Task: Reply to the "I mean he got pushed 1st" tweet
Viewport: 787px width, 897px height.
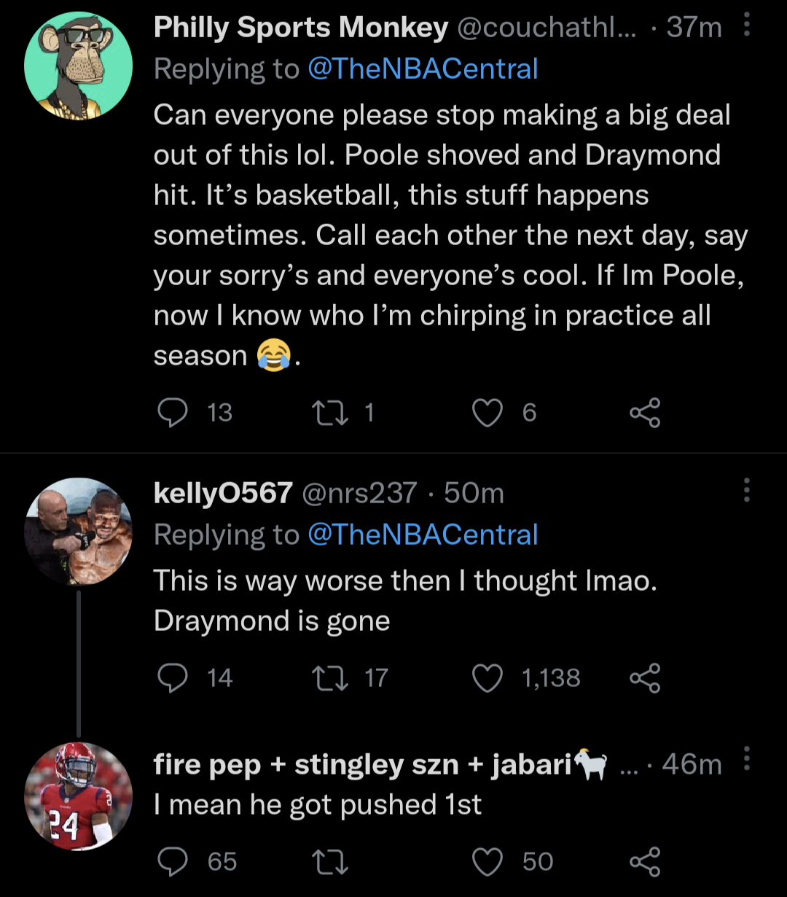Action: 173,862
